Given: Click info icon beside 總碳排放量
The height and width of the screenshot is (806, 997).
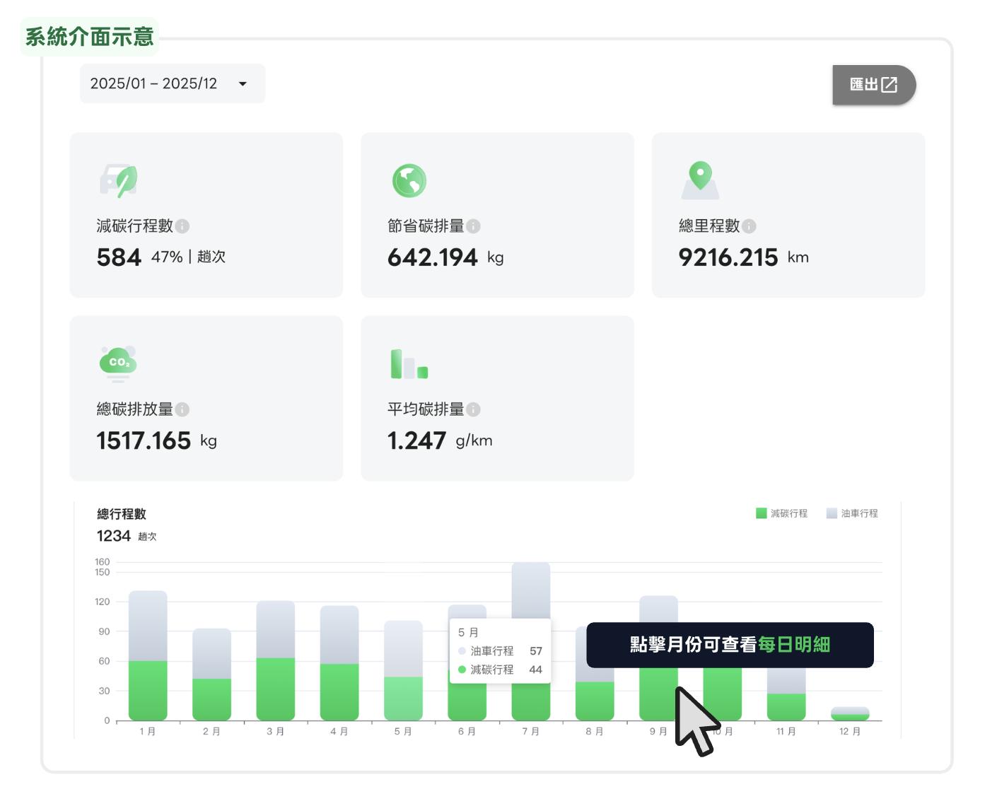Looking at the screenshot, I should point(182,409).
